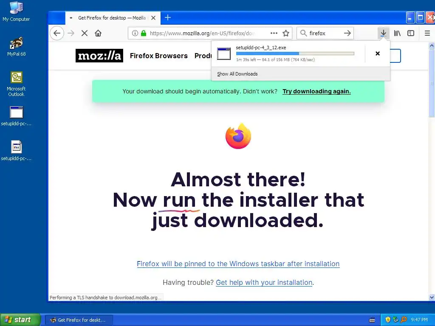Viewport: 435px width, 326px height.
Task: Click the downloading file's exe icon
Action: pos(224,53)
